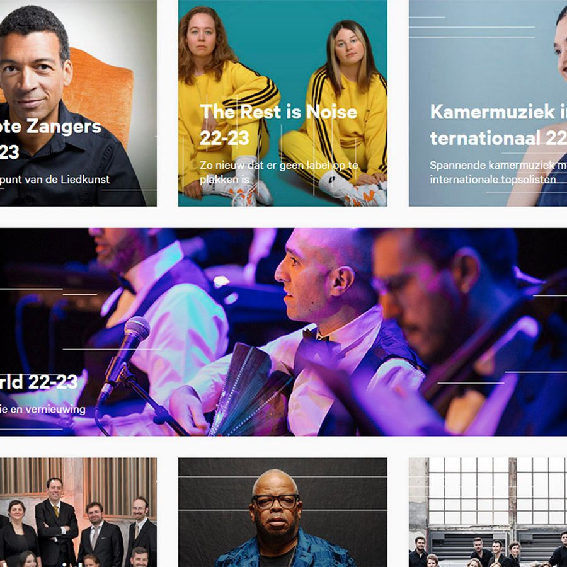Open the Grote Zangers series heading

tap(50, 139)
